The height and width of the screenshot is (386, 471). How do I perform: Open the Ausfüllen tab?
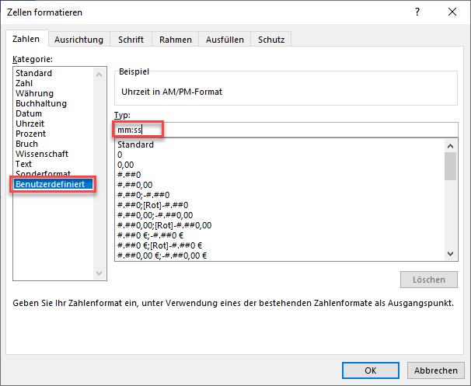click(225, 40)
